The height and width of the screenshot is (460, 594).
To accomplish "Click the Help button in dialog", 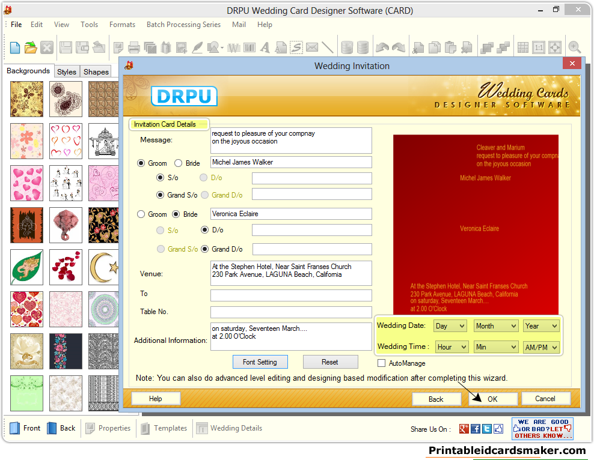I will click(x=155, y=398).
